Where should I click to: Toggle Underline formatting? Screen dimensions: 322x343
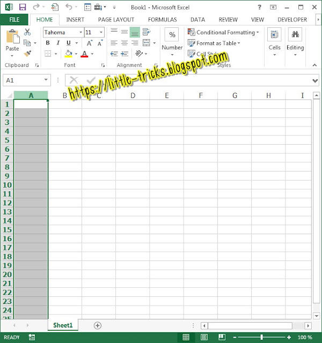coord(69,43)
